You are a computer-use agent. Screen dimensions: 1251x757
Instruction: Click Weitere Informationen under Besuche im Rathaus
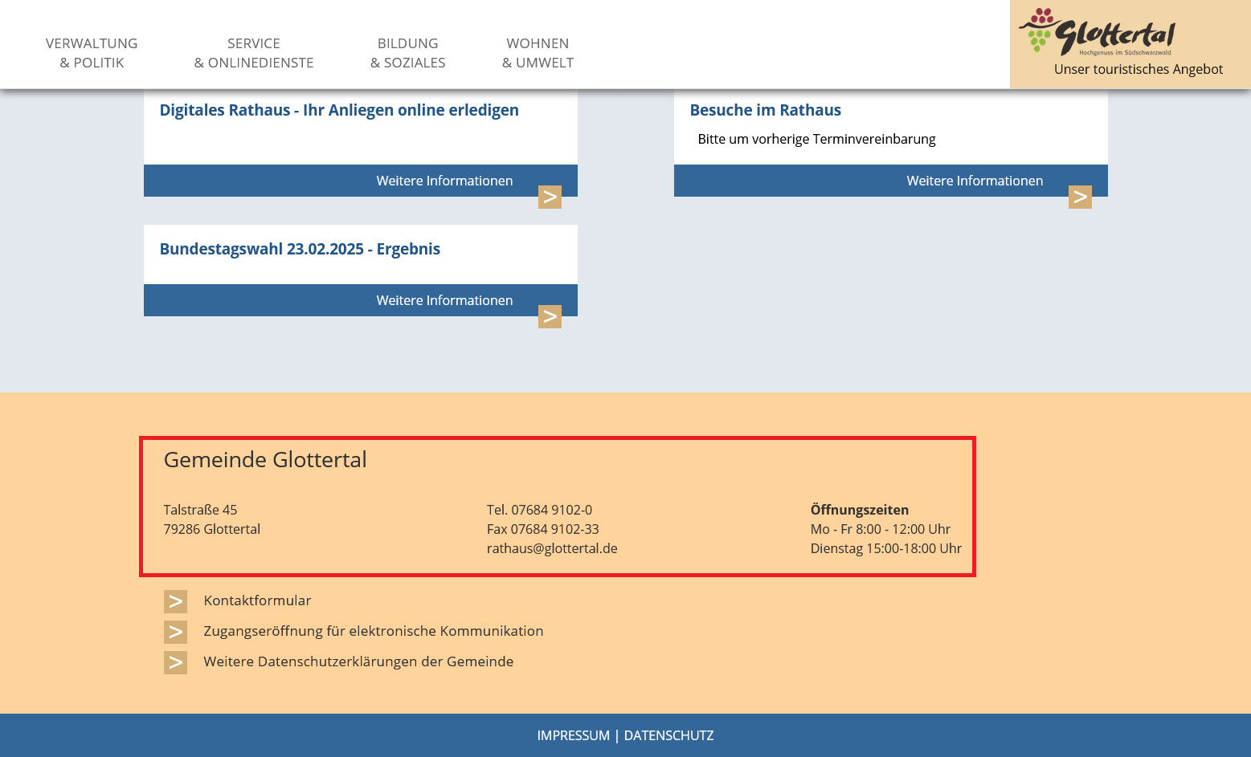click(x=975, y=181)
